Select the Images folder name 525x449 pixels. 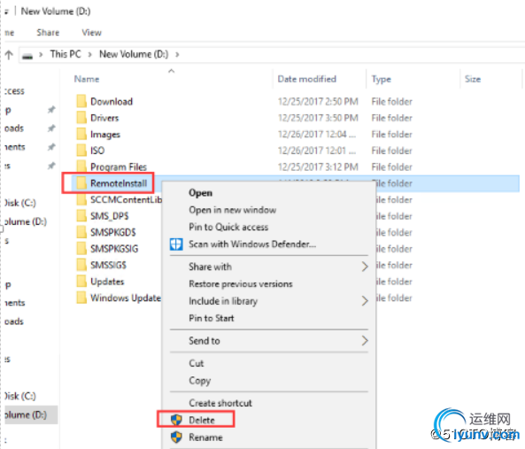(105, 135)
